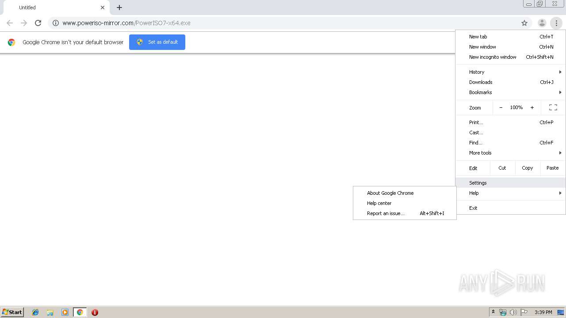Click the Windows Start button
This screenshot has height=318, width=566.
(12, 312)
